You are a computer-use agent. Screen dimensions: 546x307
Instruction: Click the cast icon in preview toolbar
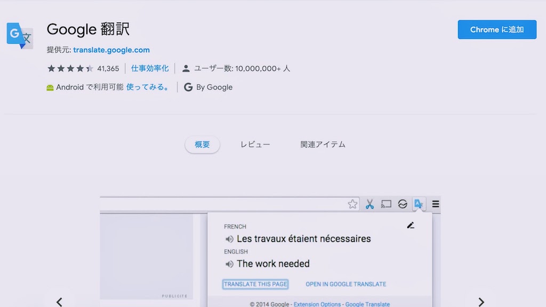coord(386,204)
